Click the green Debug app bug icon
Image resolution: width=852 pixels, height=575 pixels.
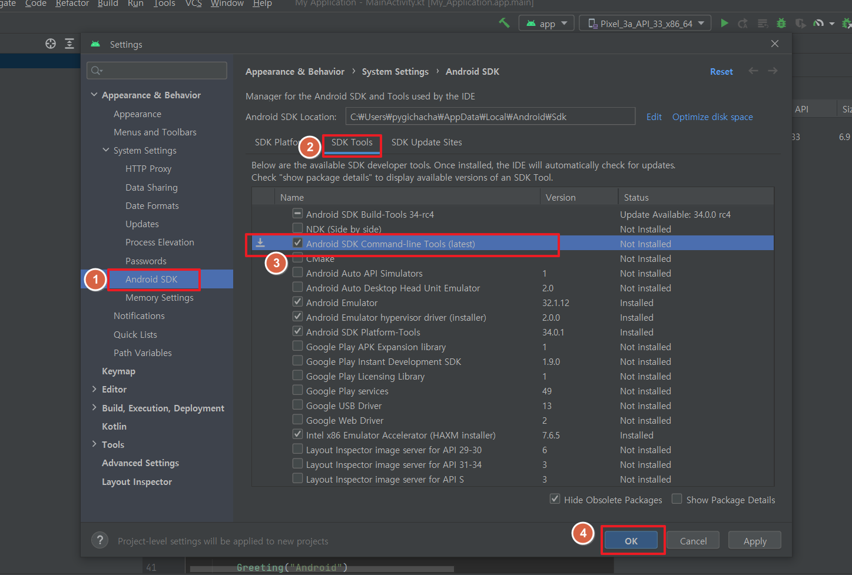coord(781,24)
